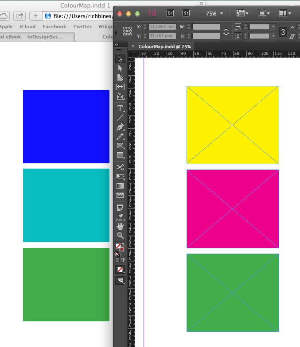300x347 pixels.
Task: Click the toolbox screen mode button
Action: click(x=121, y=281)
